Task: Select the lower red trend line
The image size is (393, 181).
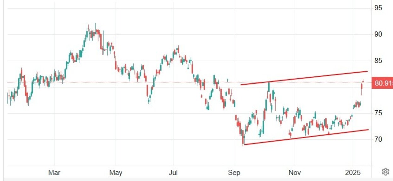Action: (306, 137)
